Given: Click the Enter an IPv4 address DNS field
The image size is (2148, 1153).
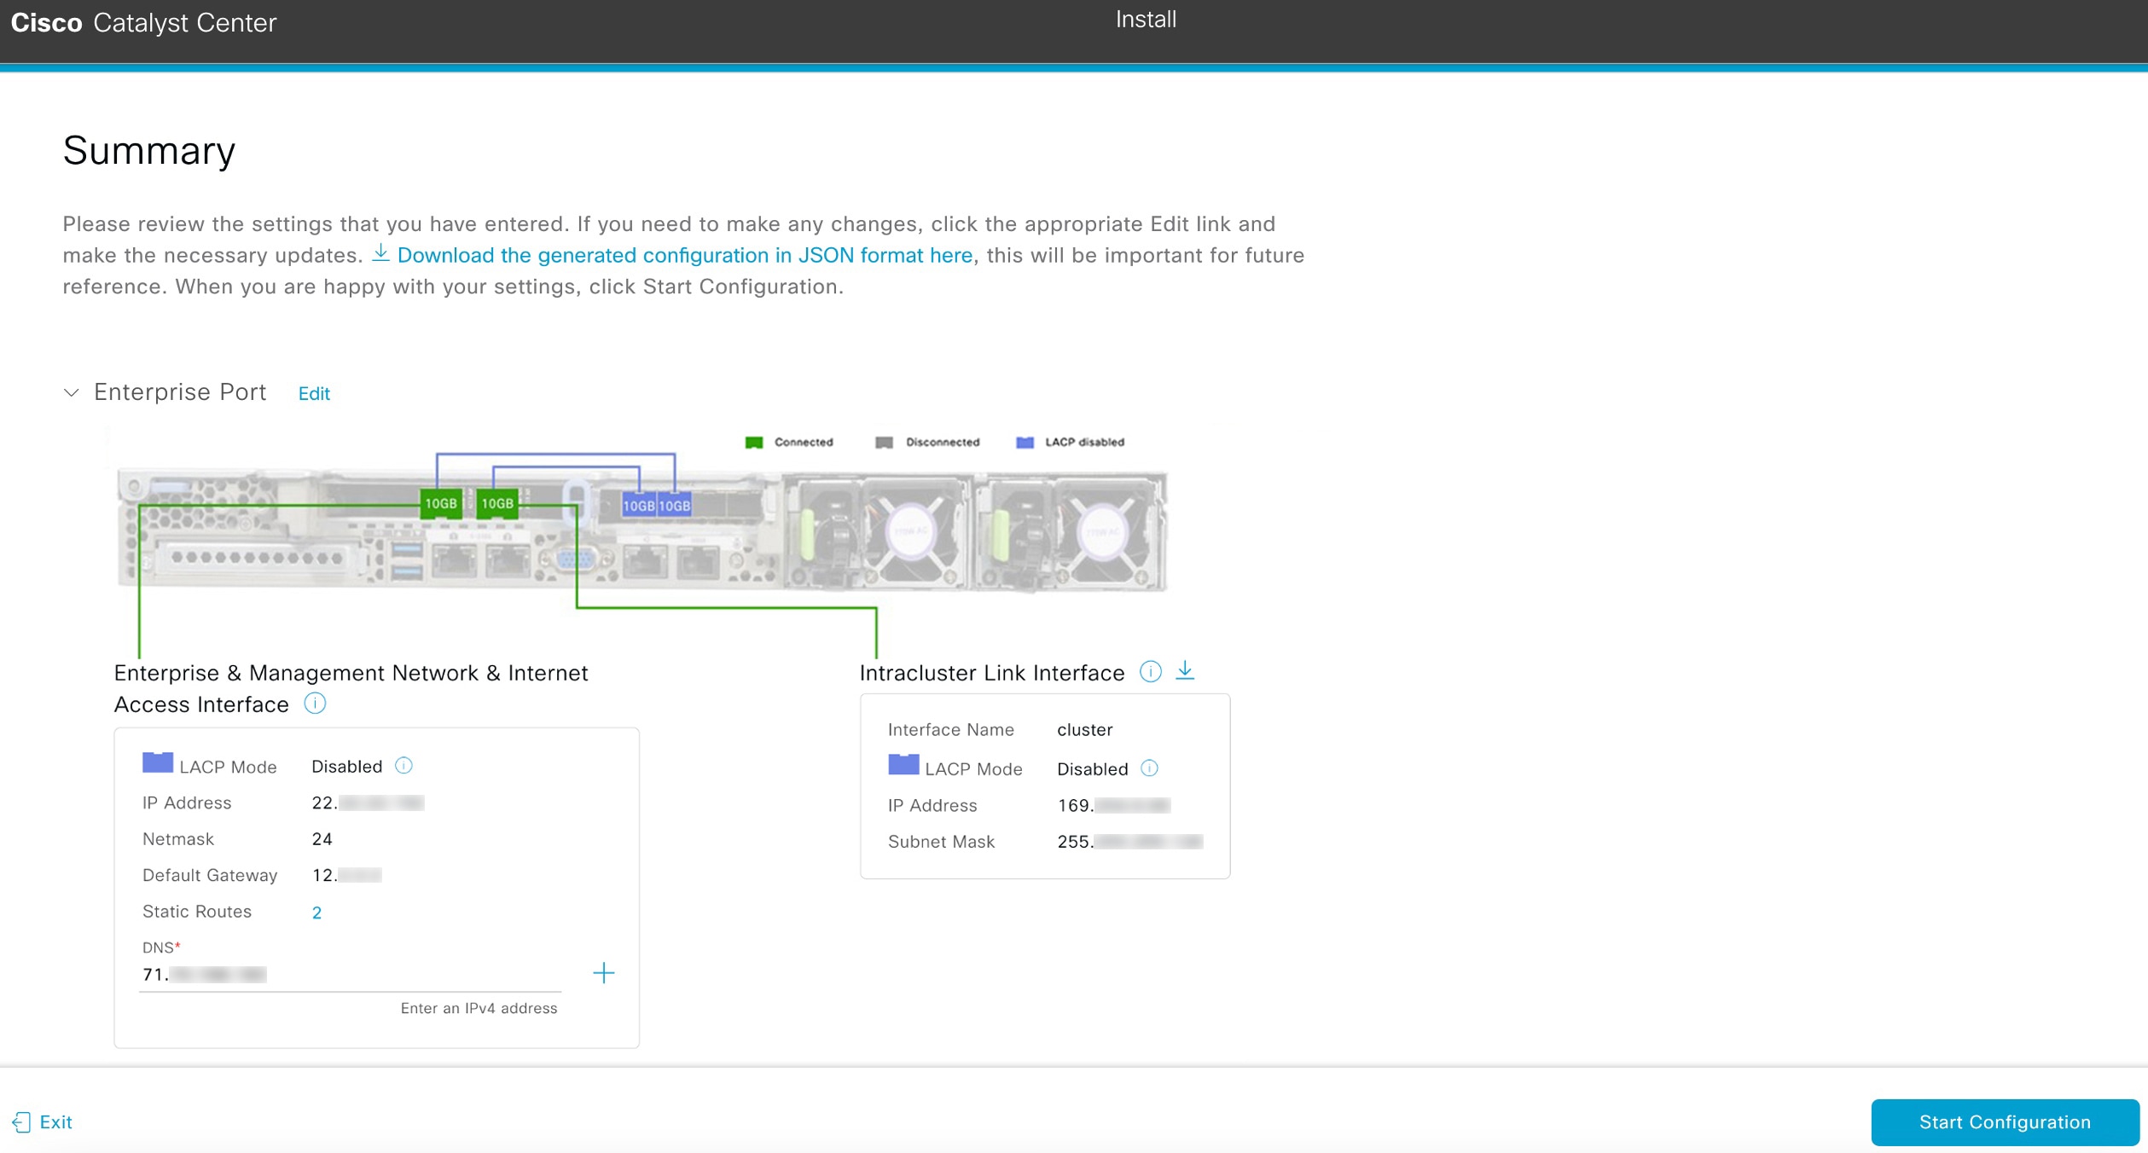Looking at the screenshot, I should click(350, 975).
